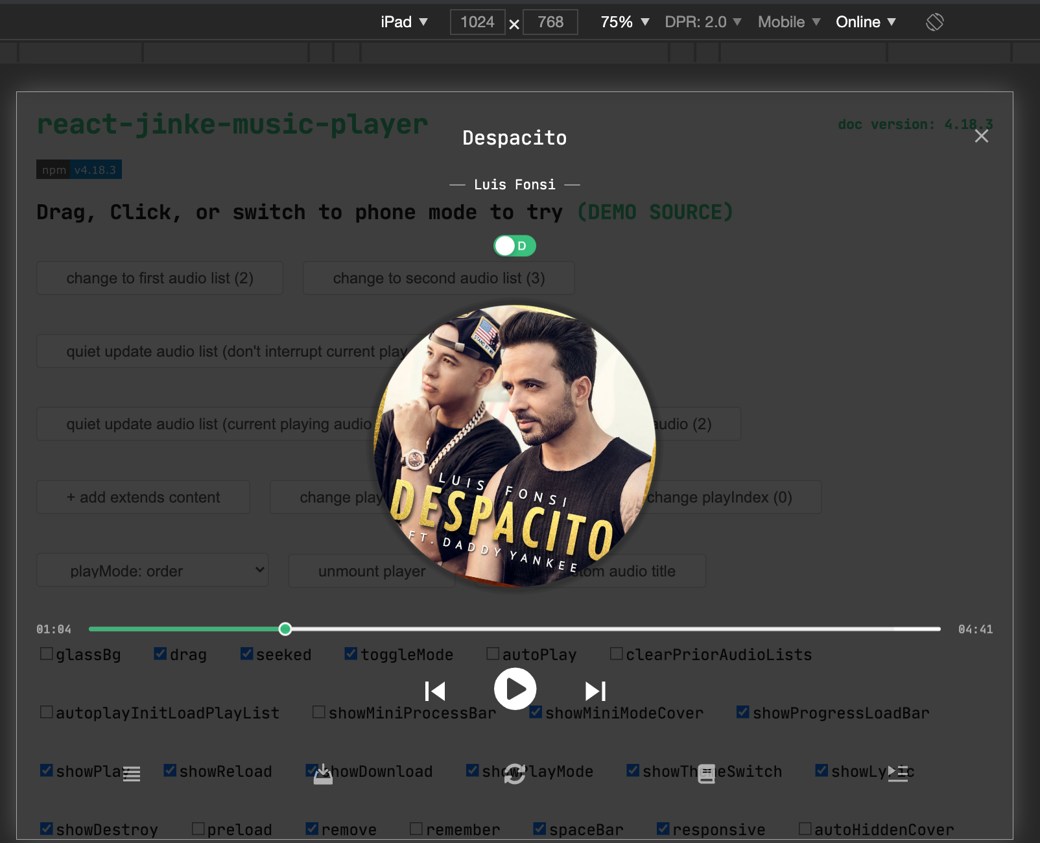
Task: Play the Despacito track
Action: 515,689
